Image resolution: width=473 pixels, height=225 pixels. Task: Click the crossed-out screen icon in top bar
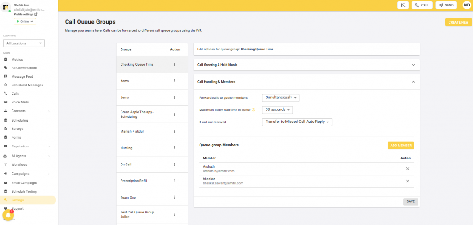tap(403, 5)
